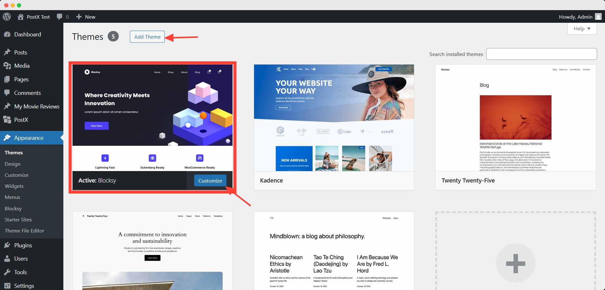Select Starter Sites submenu item
The image size is (605, 290).
[18, 219]
